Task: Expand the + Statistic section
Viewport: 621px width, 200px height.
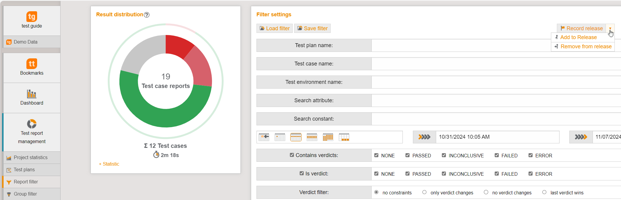Action: (109, 164)
